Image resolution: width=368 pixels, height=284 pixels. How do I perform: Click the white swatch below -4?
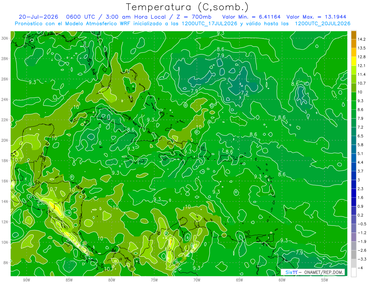point(354,272)
